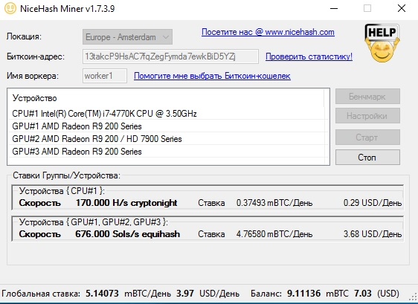Select GPU#3 AMD Radeon R9 200 Series

[168, 152]
